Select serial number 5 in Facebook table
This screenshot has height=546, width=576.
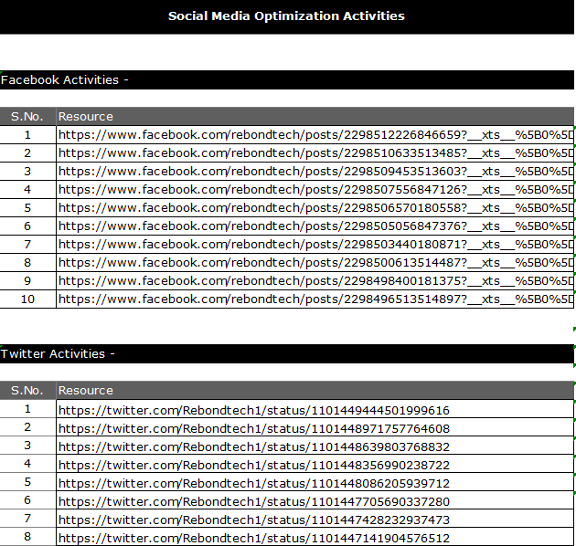tap(27, 208)
